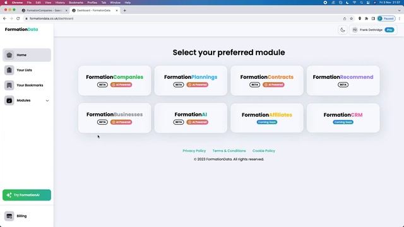This screenshot has width=404, height=227.
Task: Open the FormationPlannings module card
Action: [x=191, y=81]
